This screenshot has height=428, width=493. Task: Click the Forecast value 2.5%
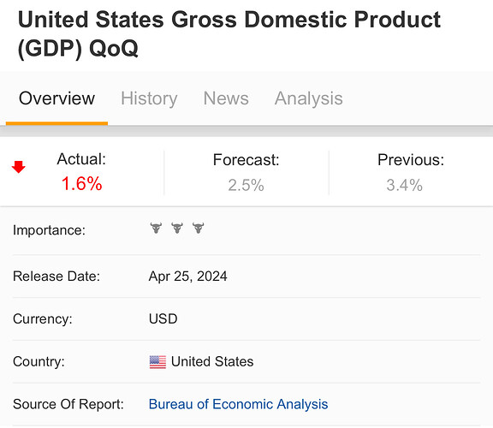246,185
